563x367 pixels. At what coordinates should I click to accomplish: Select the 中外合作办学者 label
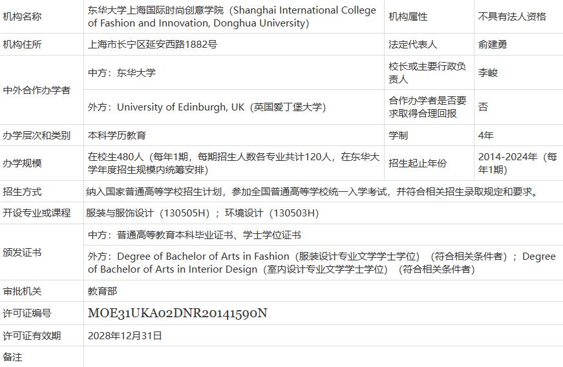pyautogui.click(x=36, y=90)
